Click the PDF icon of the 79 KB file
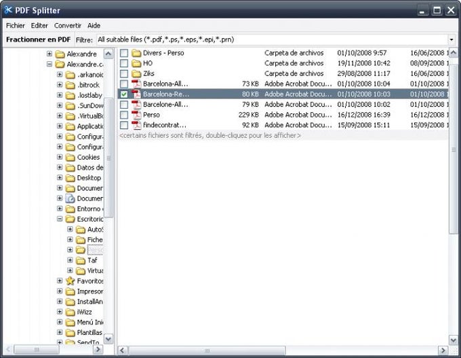 [136, 105]
